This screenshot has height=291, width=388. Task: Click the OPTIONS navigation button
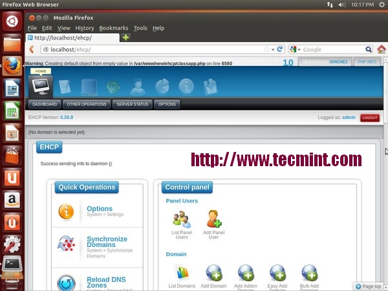167,104
